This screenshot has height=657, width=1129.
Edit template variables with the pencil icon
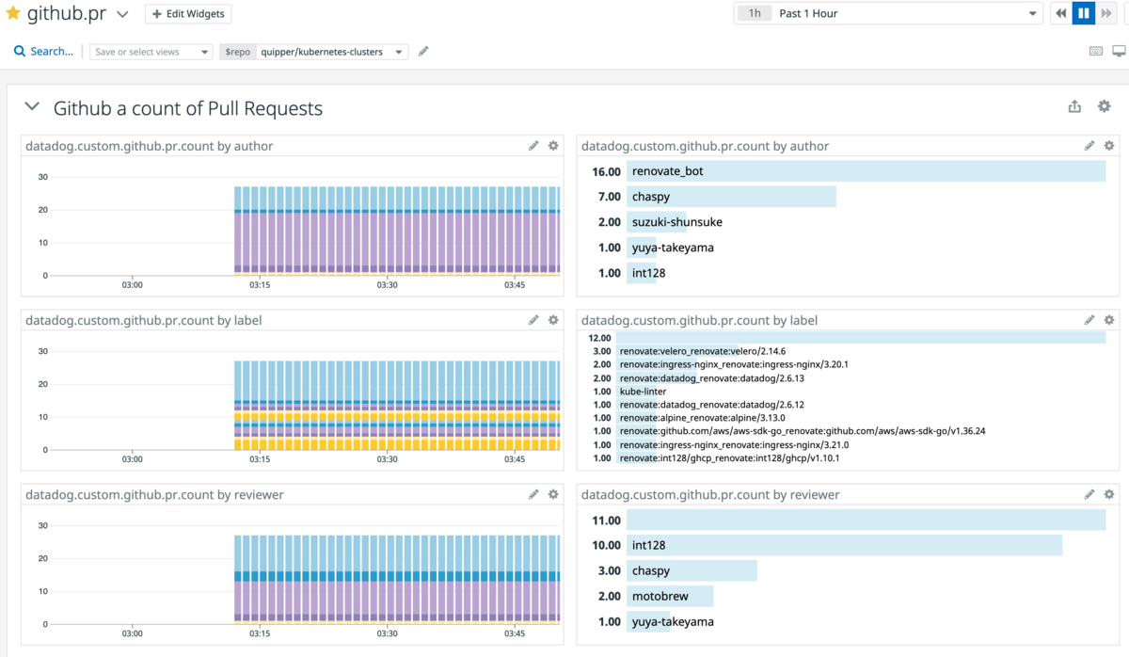(423, 52)
